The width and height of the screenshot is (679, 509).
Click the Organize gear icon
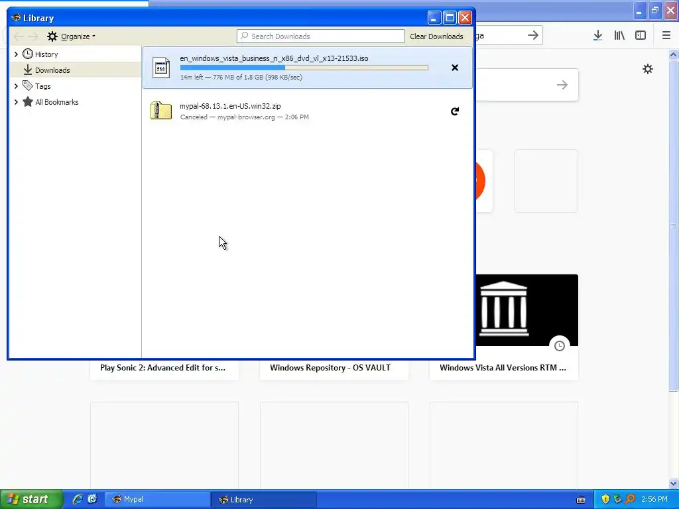tap(52, 36)
